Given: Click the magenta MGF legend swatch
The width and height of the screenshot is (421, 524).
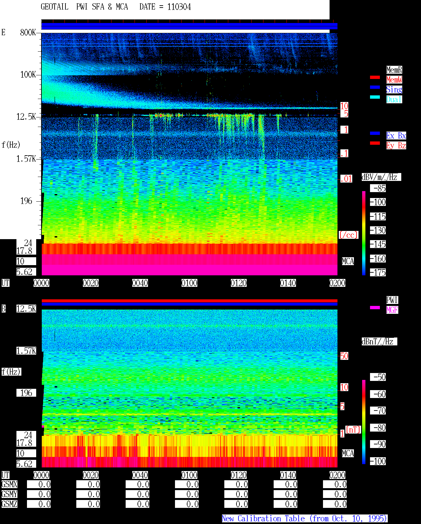Looking at the screenshot, I should pyautogui.click(x=375, y=308).
